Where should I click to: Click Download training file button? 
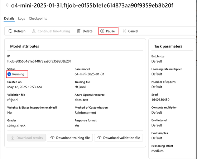click(70, 138)
